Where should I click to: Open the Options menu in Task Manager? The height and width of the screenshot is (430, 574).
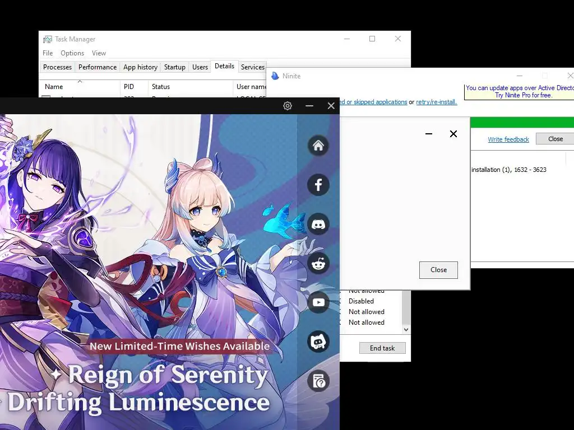(72, 53)
